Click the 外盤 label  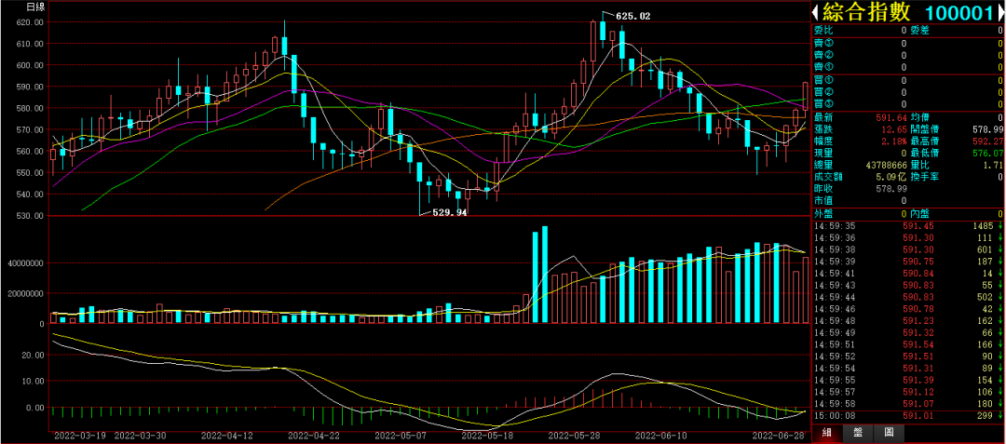tap(823, 213)
